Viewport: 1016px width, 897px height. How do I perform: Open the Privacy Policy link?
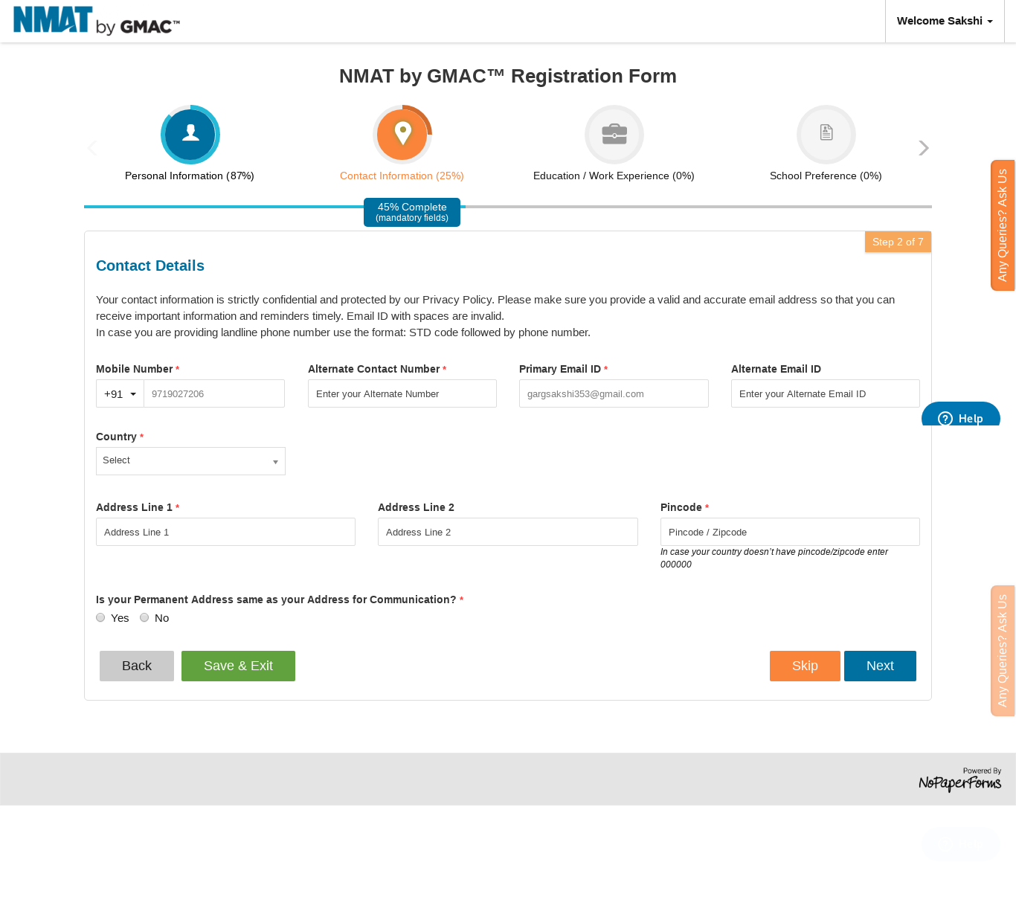pyautogui.click(x=446, y=300)
